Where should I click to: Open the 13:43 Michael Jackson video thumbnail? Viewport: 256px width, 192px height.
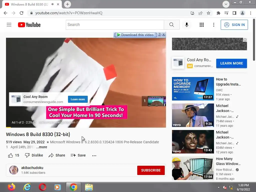193,142
